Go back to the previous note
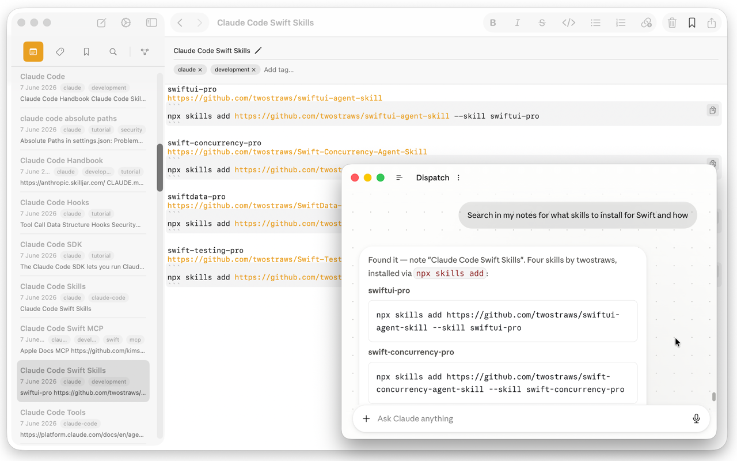 tap(180, 23)
